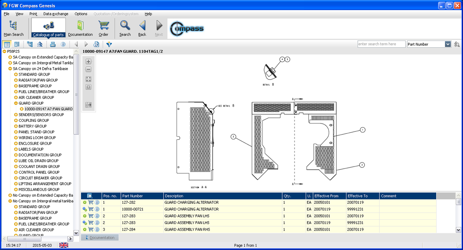This screenshot has height=250, width=463.
Task: Add part 127-284 to cart
Action: [91, 229]
